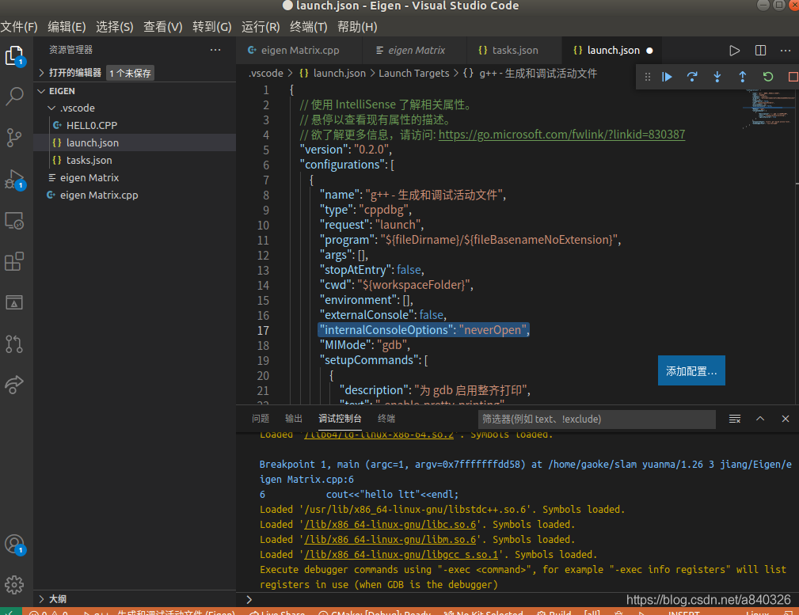Switch to the eigen Matrix editor tab
This screenshot has width=799, height=615.
click(x=414, y=51)
